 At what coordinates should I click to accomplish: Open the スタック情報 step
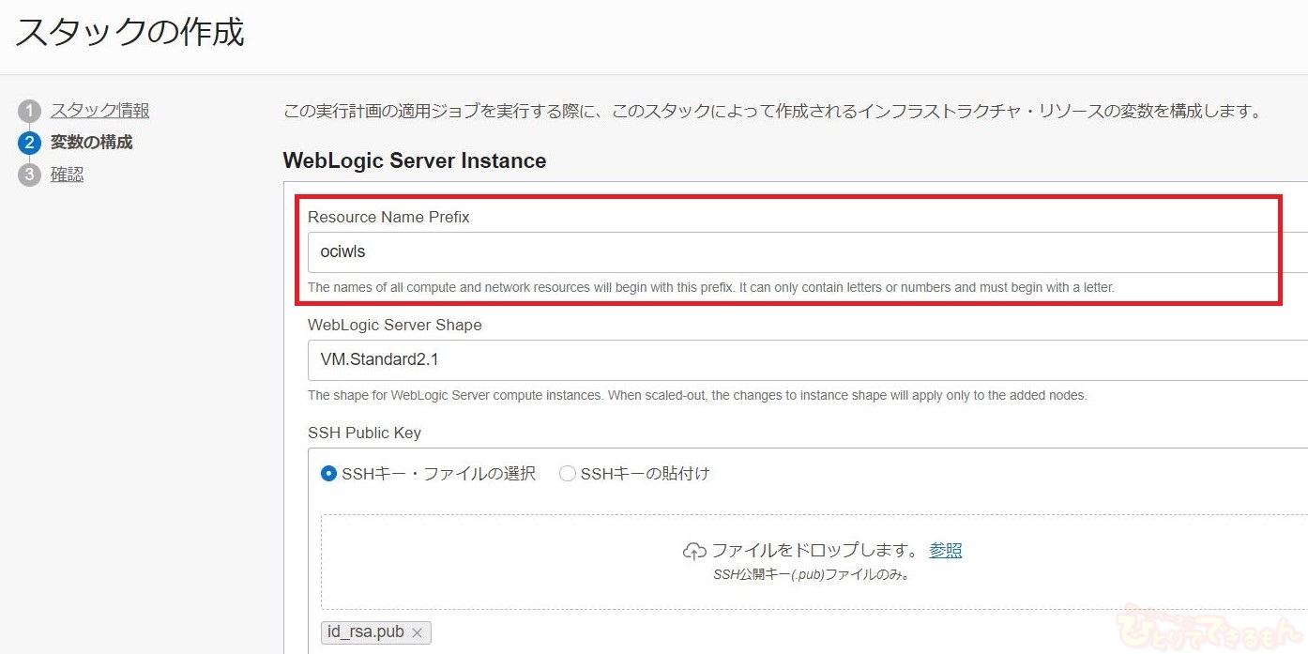[99, 111]
